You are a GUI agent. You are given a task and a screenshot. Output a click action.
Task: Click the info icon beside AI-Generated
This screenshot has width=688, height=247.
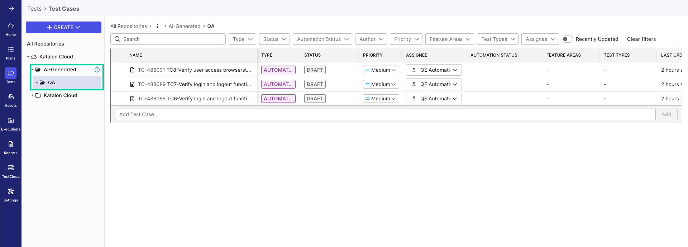[x=97, y=70]
